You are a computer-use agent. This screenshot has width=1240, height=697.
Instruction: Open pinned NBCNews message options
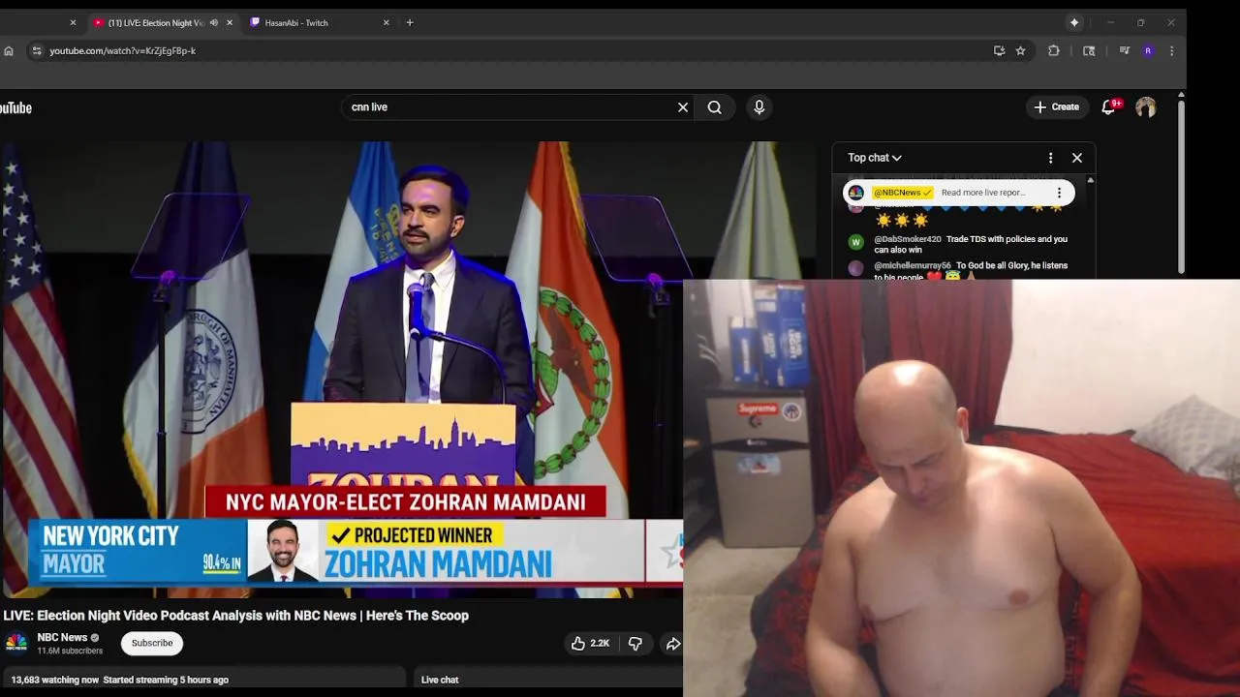pos(1059,193)
